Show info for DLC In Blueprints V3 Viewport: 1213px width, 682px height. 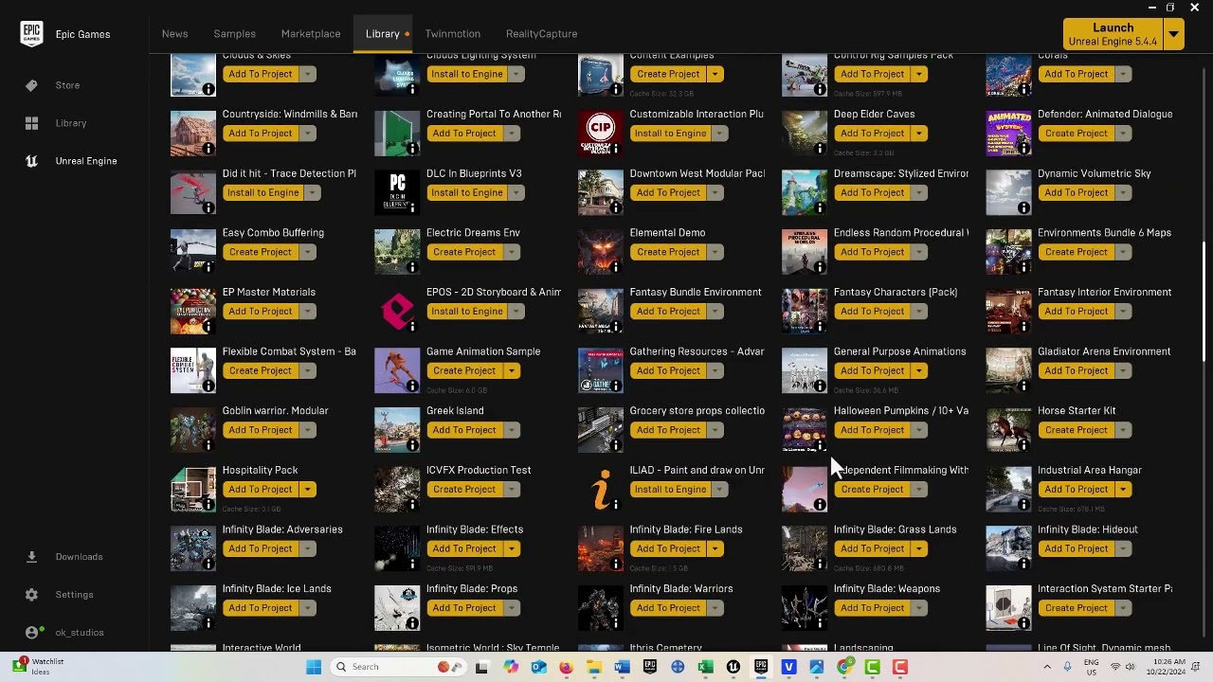pyautogui.click(x=412, y=207)
